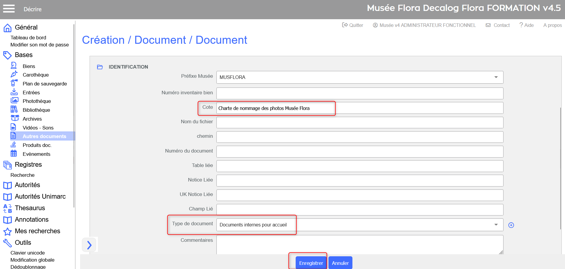
Task: Click the Nom du fichier input field
Action: click(x=360, y=122)
